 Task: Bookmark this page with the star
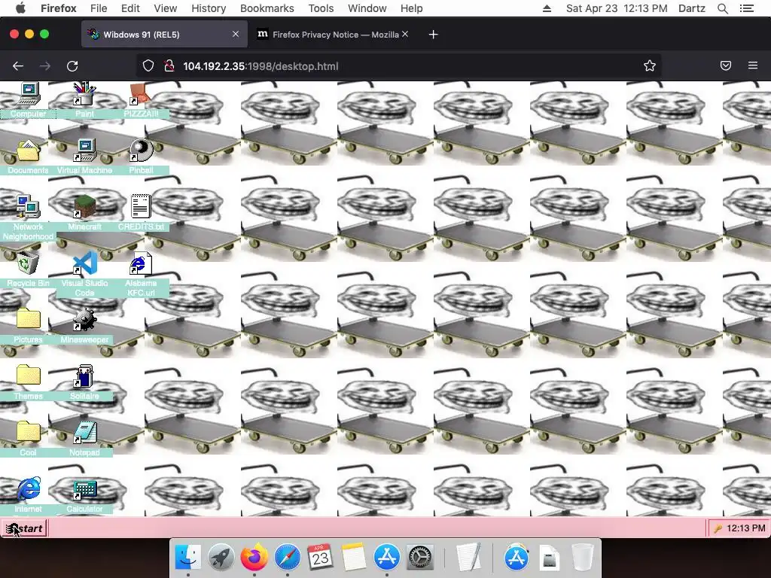tap(650, 66)
